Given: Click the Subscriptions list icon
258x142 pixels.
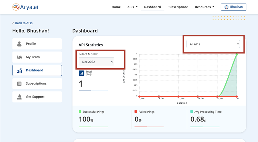Looking at the screenshot, I should [19, 84].
